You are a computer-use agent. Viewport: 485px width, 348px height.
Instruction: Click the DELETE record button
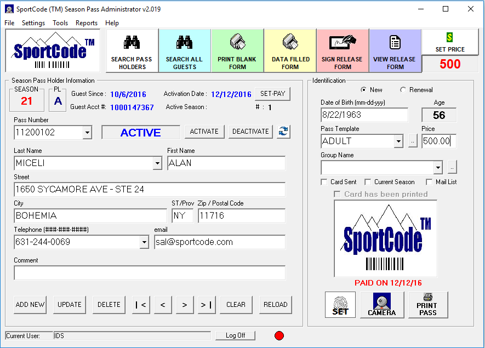(x=109, y=305)
